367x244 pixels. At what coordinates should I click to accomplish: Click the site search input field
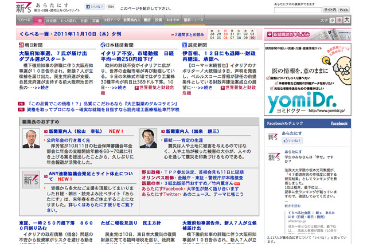click(298, 10)
